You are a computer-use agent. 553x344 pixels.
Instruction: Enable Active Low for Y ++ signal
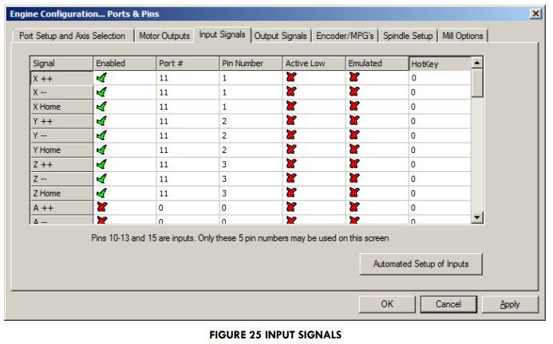point(290,121)
